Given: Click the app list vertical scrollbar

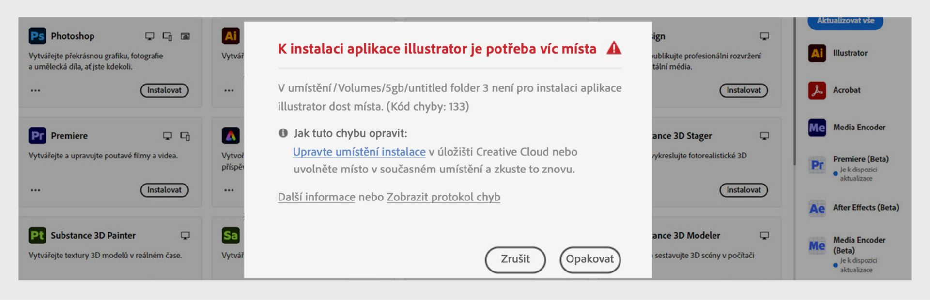Looking at the screenshot, I should (x=794, y=92).
